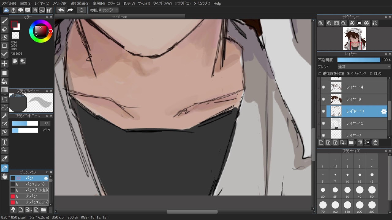Activate the Eyedropper tool
Viewport: 392px width, 220px height.
(5, 168)
